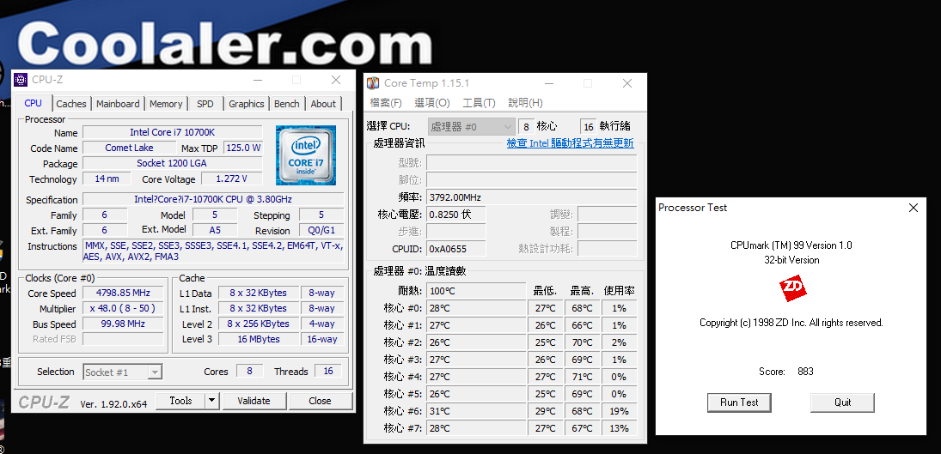Open the Mainboard tab in CPU-Z
The height and width of the screenshot is (454, 941).
pyautogui.click(x=118, y=104)
